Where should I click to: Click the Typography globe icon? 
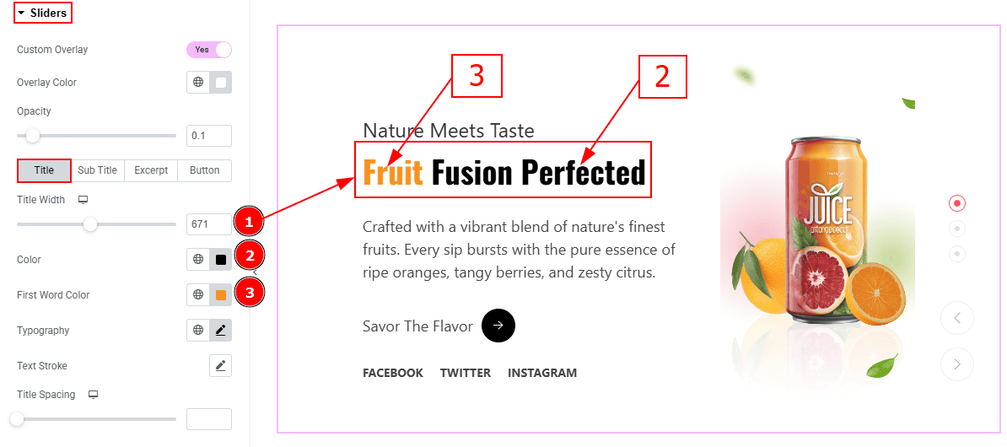click(x=198, y=330)
